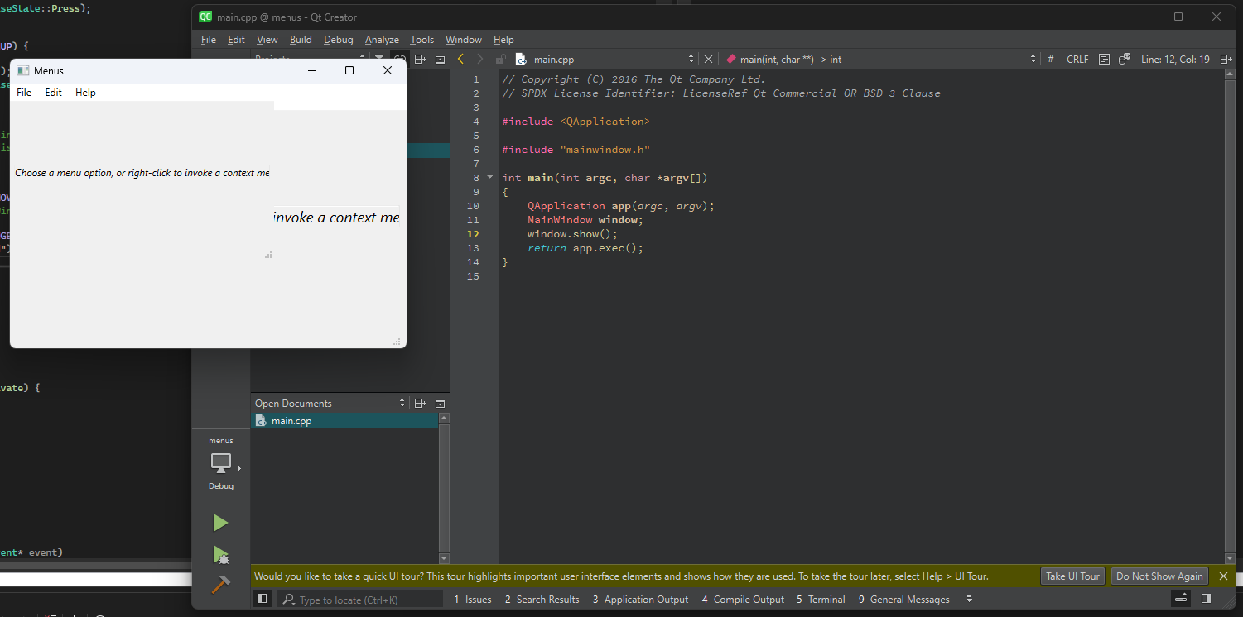This screenshot has height=617, width=1243.
Task: Click the Line: 12, Col: 19 indicator
Action: pos(1175,59)
